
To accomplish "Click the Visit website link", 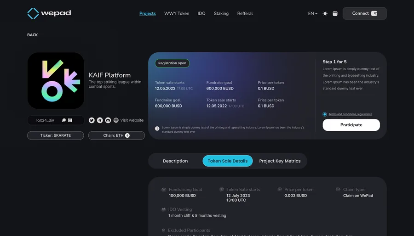I will pos(132,120).
